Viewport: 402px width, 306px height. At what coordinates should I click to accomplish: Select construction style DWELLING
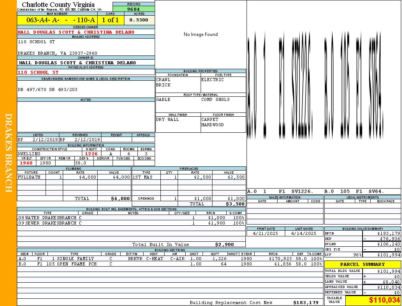coord(29,154)
